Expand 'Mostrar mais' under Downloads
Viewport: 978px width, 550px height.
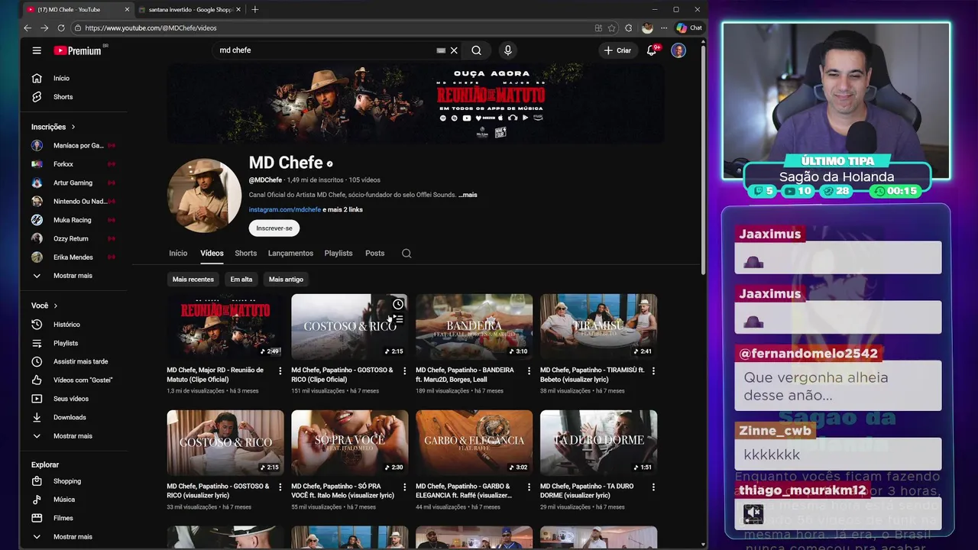point(73,436)
